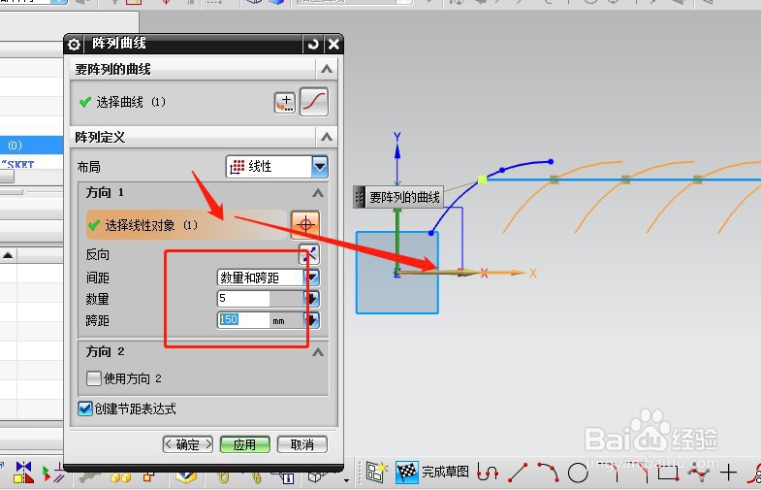The image size is (761, 490).
Task: Activate the 选择线性对象 (1) step
Action: click(x=187, y=225)
